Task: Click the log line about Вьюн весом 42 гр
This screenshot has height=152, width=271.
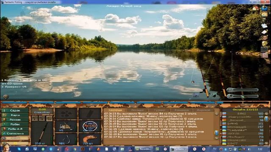Action: pyautogui.click(x=151, y=137)
